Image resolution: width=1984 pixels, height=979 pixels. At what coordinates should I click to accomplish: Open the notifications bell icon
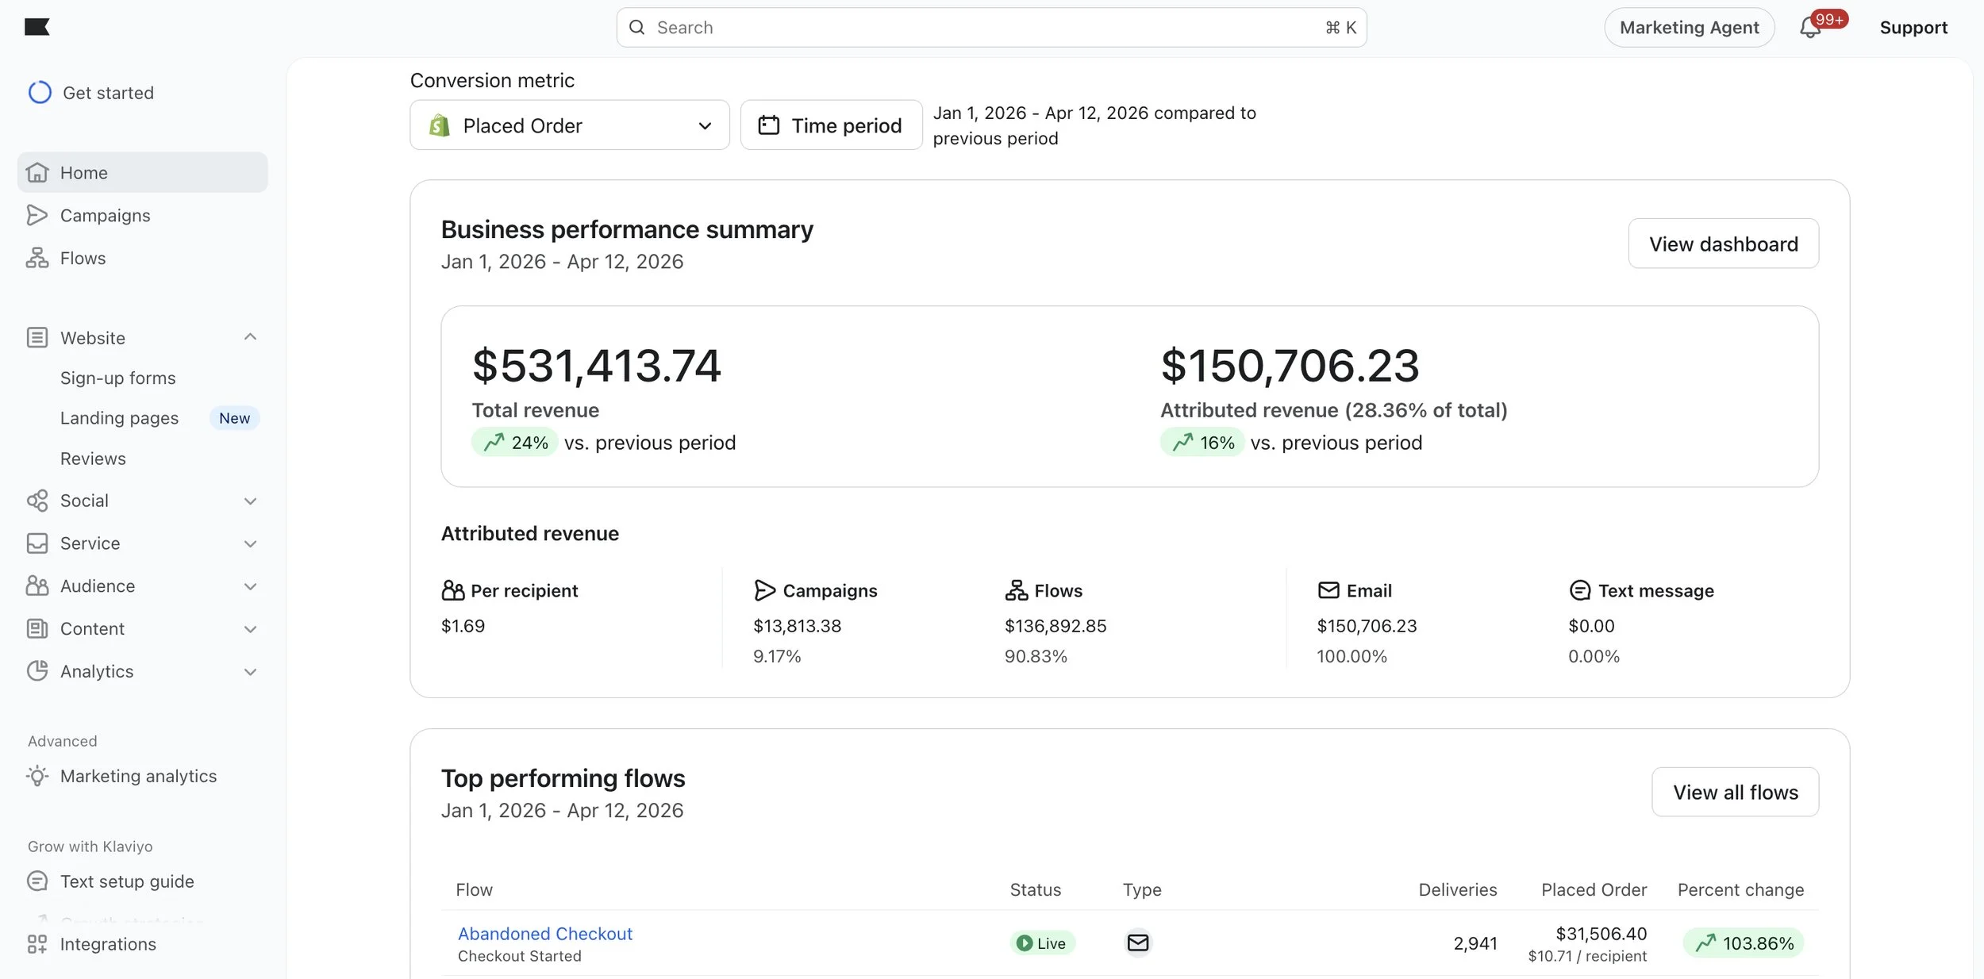pyautogui.click(x=1809, y=28)
